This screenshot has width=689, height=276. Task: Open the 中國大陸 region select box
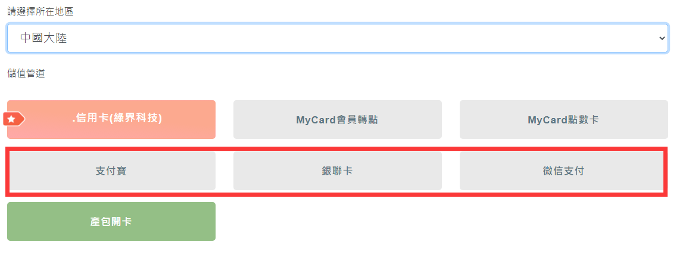[338, 38]
